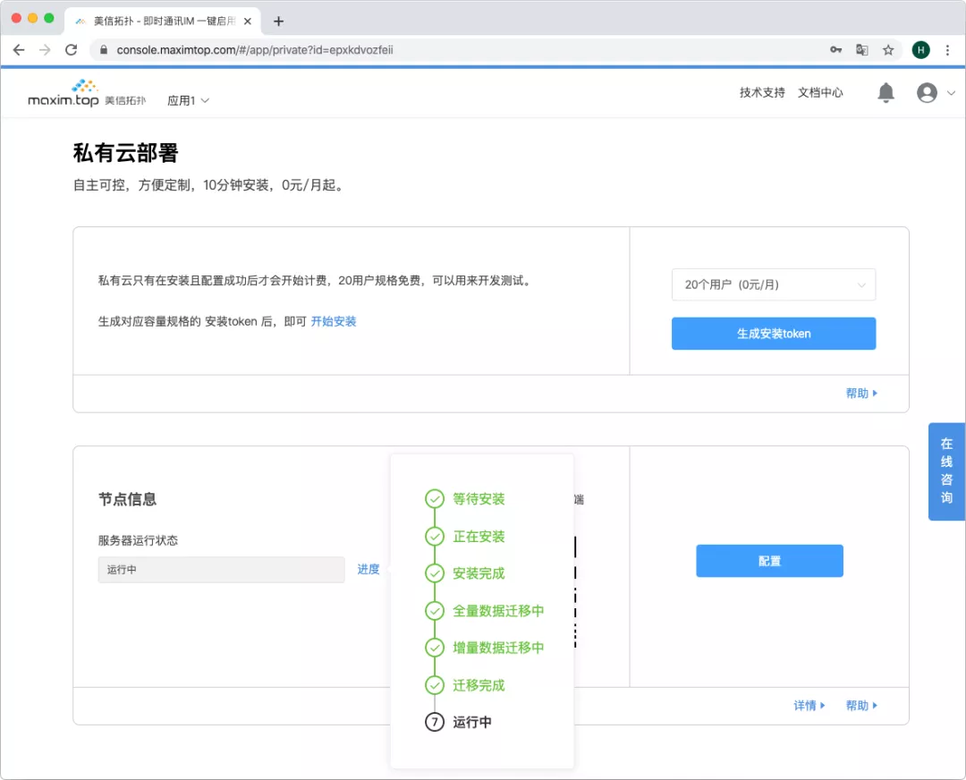Click 正在安装 step check icon

coord(435,536)
